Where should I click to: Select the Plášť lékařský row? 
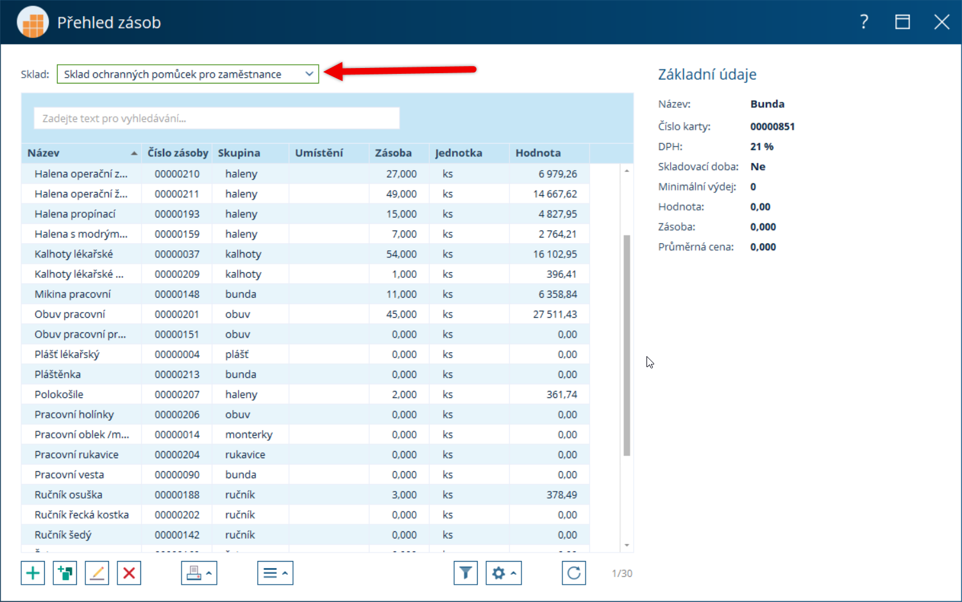click(x=305, y=354)
